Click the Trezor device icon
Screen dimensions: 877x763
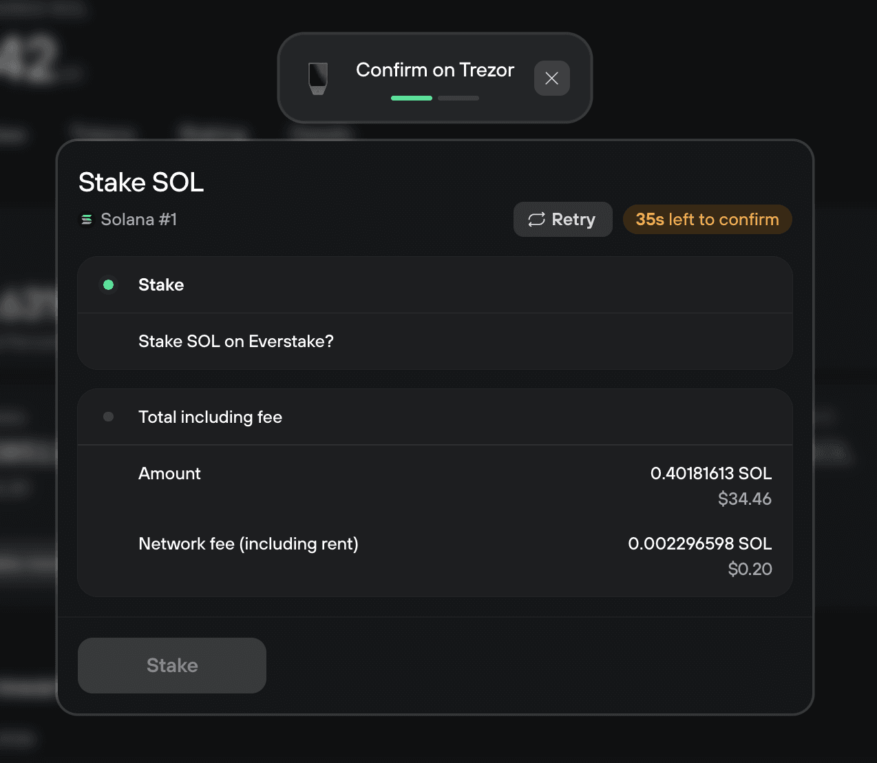[x=318, y=79]
